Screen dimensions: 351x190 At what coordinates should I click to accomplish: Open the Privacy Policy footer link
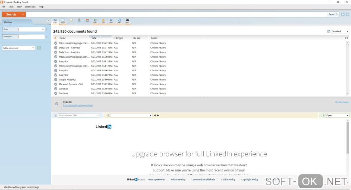178,179
